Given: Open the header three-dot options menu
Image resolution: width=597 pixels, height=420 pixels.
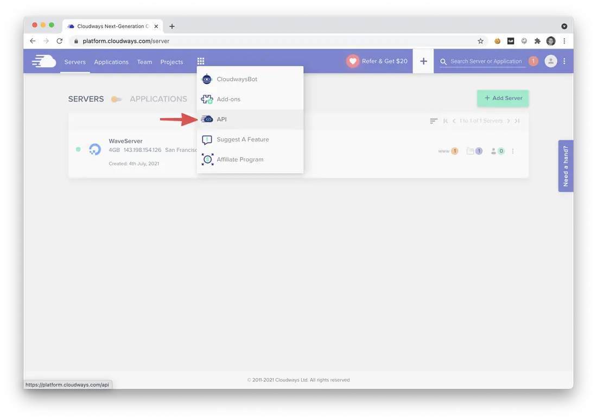Looking at the screenshot, I should pyautogui.click(x=564, y=61).
